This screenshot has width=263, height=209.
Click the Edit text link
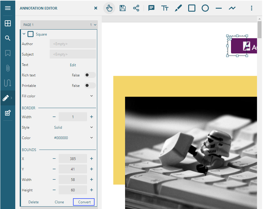73,65
